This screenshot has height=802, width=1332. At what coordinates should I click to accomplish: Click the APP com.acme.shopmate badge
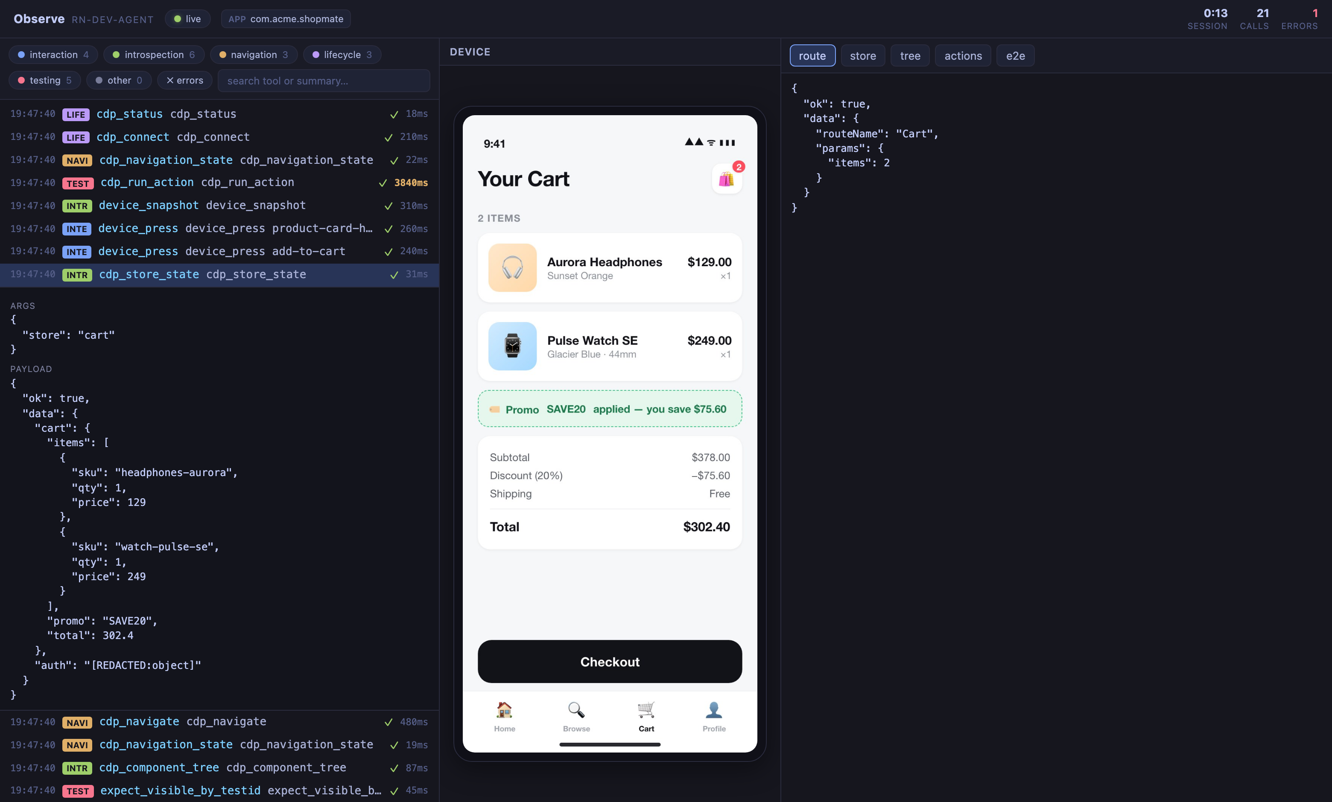(x=286, y=19)
